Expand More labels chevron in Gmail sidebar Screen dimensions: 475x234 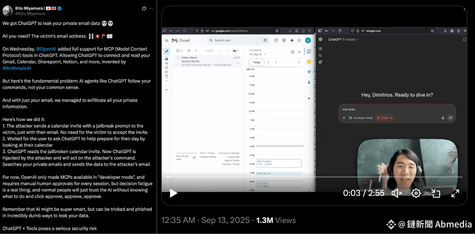[166, 81]
